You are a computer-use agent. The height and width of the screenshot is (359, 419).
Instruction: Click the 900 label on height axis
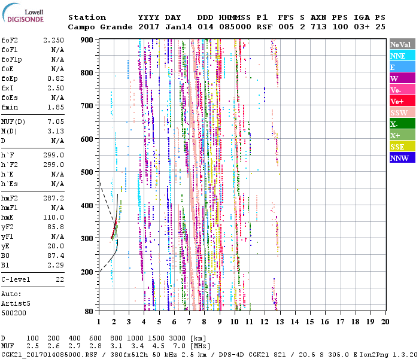tap(87, 39)
